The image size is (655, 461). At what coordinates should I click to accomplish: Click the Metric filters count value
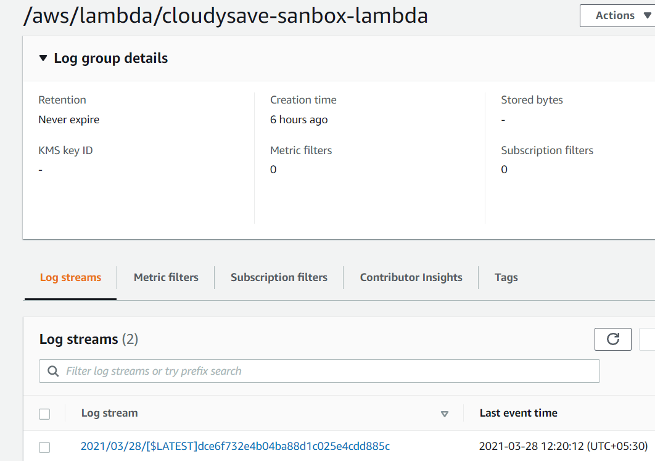(x=273, y=169)
